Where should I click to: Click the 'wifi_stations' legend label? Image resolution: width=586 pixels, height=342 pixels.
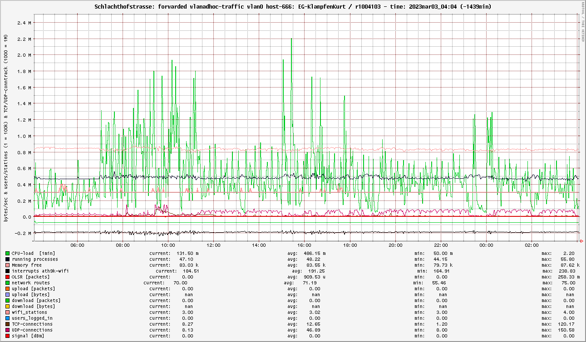tap(30, 313)
